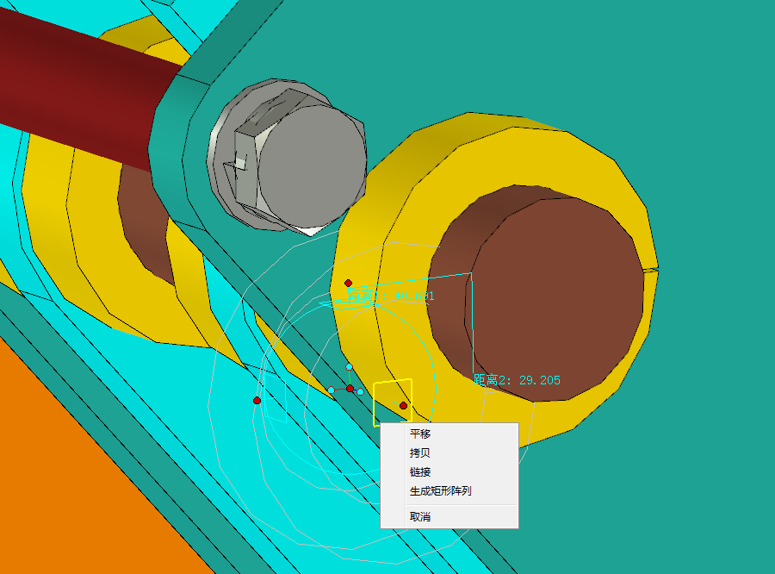775x574 pixels.
Task: Select 拷贝 in the context menu
Action: click(x=420, y=452)
